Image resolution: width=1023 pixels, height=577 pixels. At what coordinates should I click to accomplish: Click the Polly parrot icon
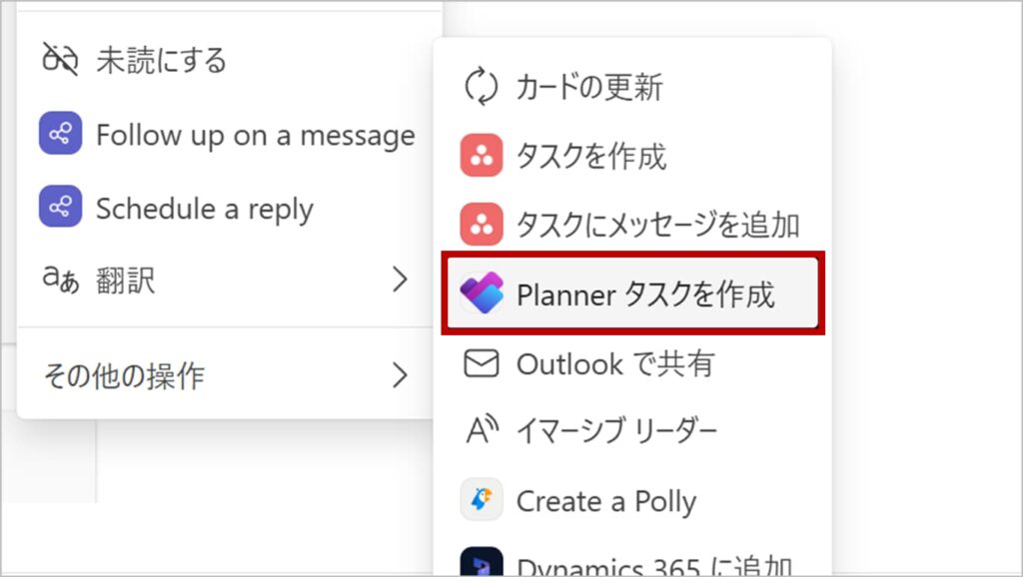coord(482,500)
